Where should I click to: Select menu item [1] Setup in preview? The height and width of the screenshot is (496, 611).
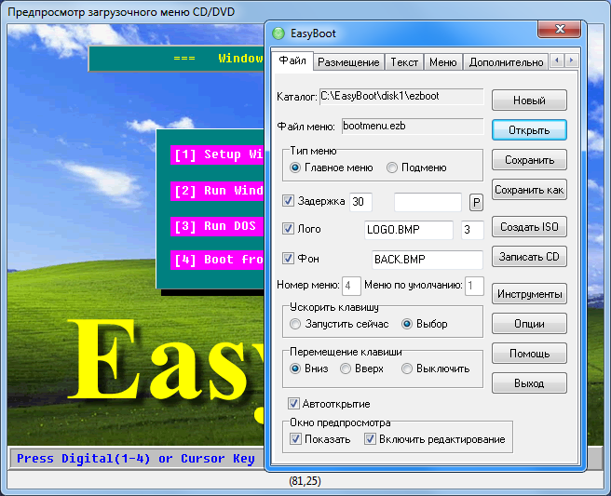coord(217,154)
